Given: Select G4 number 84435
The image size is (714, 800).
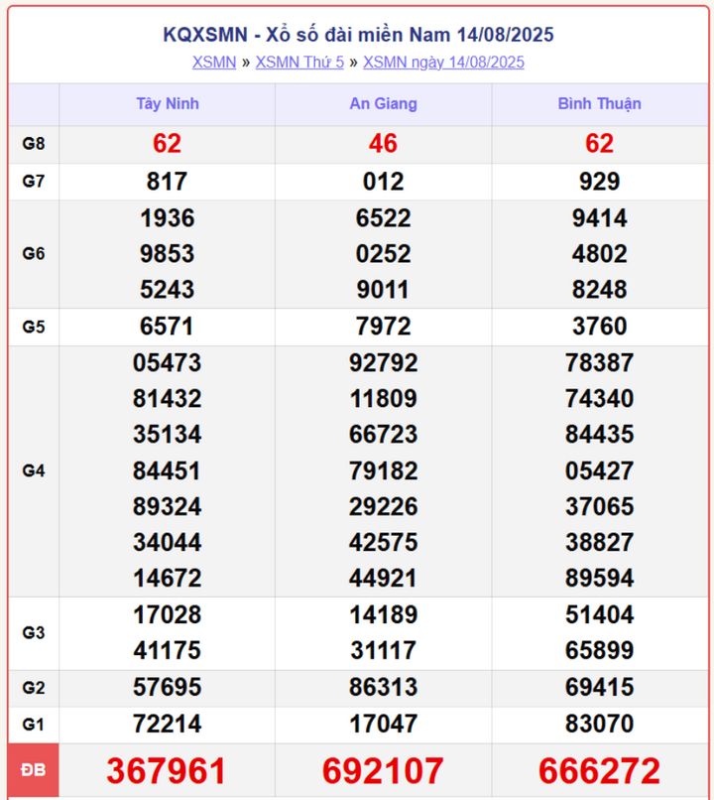Looking at the screenshot, I should point(599,435).
